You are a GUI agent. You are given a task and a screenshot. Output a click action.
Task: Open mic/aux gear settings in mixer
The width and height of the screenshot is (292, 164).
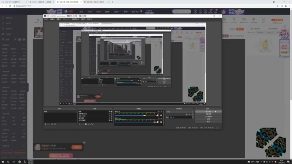click(x=161, y=122)
